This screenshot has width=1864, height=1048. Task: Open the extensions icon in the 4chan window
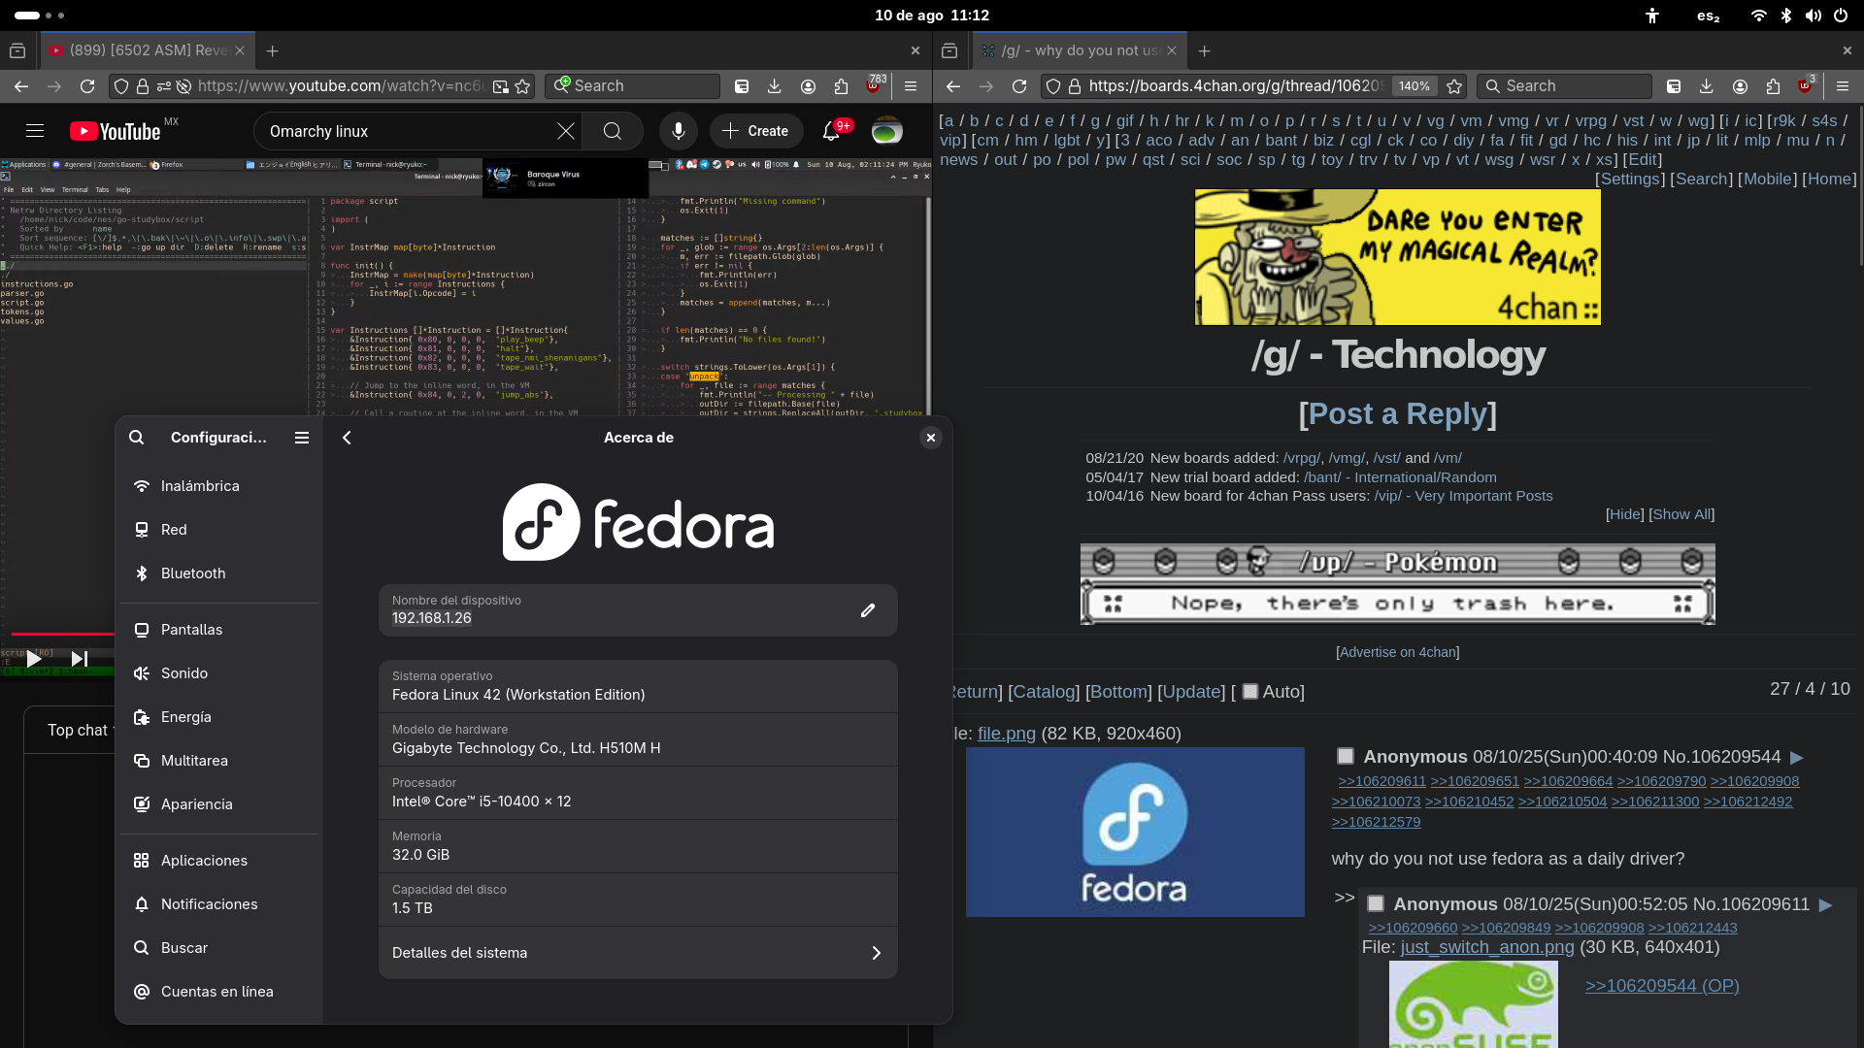coord(1773,86)
